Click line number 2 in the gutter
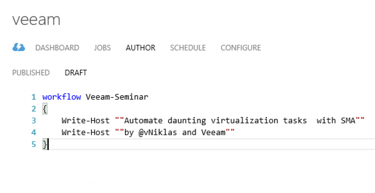Viewport: 375px width, 193px height. tap(34, 109)
